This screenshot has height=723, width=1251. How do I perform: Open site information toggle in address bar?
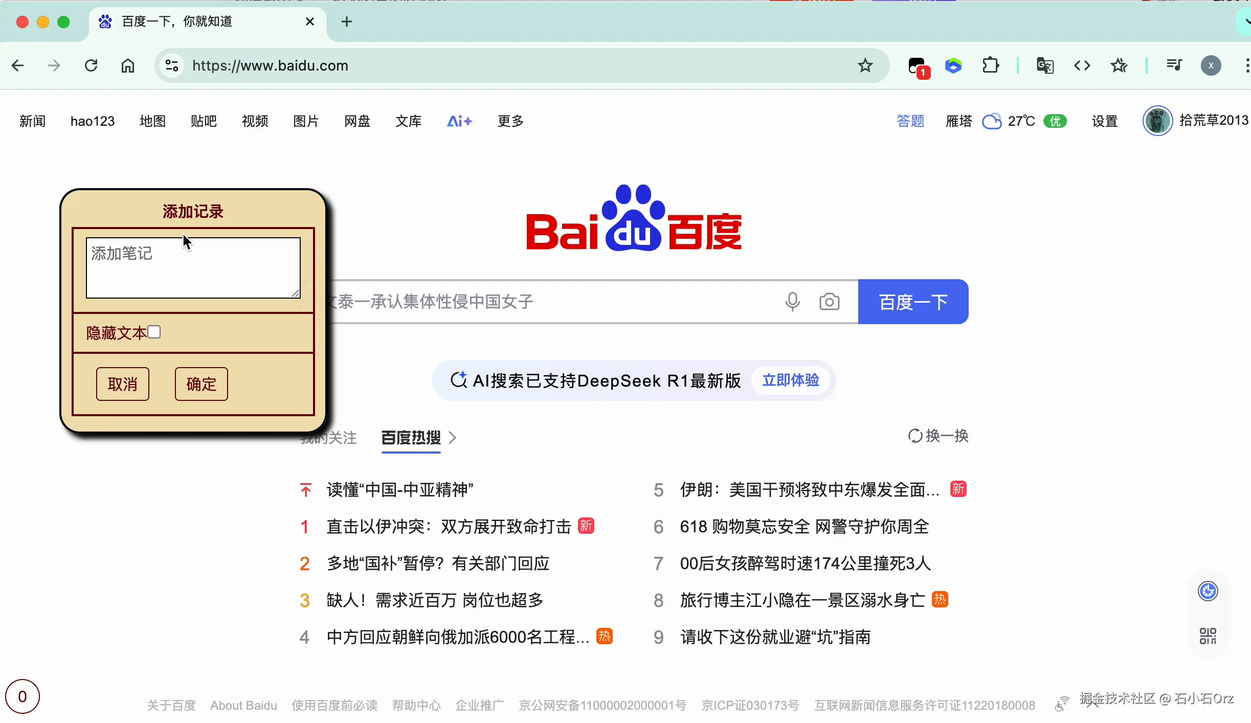(172, 65)
